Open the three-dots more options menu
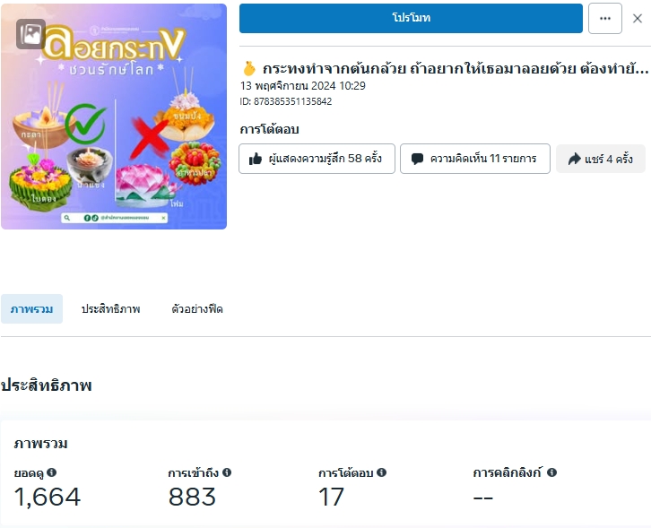The height and width of the screenshot is (528, 651). pyautogui.click(x=605, y=18)
